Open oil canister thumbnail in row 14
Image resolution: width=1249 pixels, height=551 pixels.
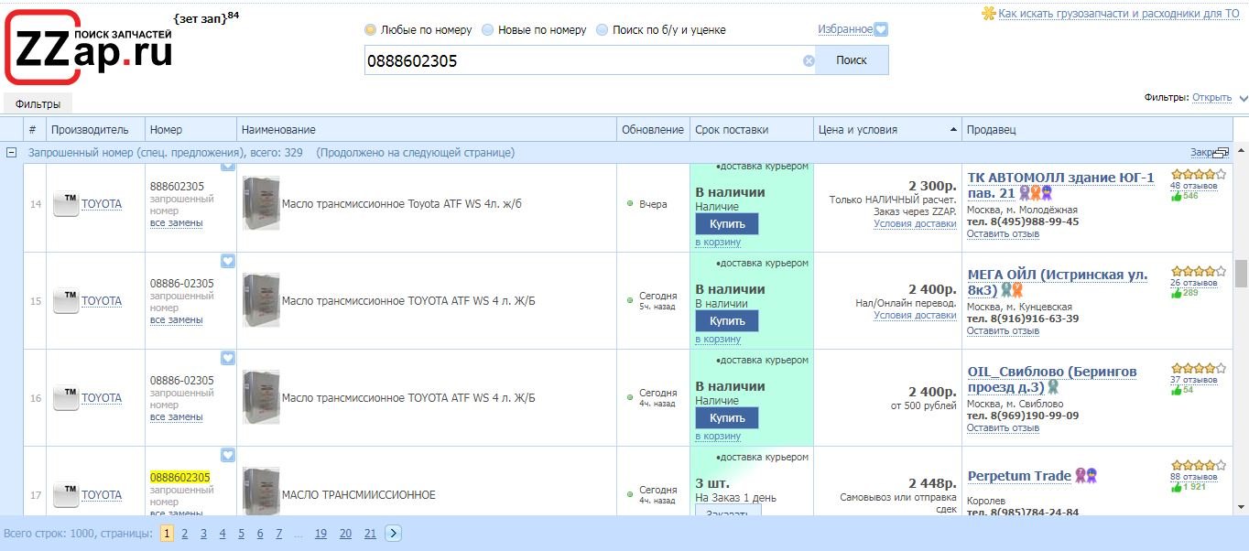[x=261, y=203]
